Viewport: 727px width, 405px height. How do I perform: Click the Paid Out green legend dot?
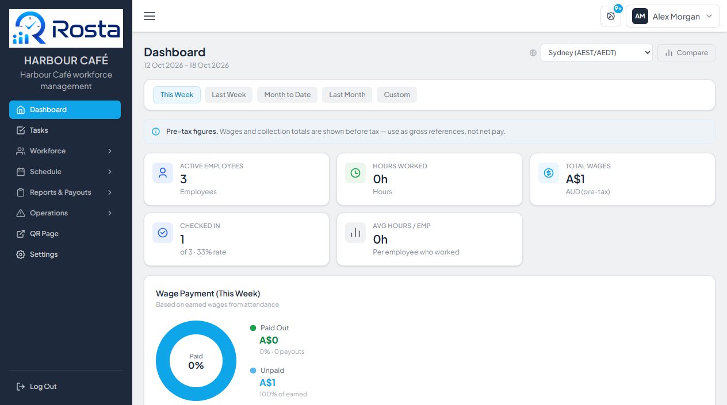pos(253,328)
